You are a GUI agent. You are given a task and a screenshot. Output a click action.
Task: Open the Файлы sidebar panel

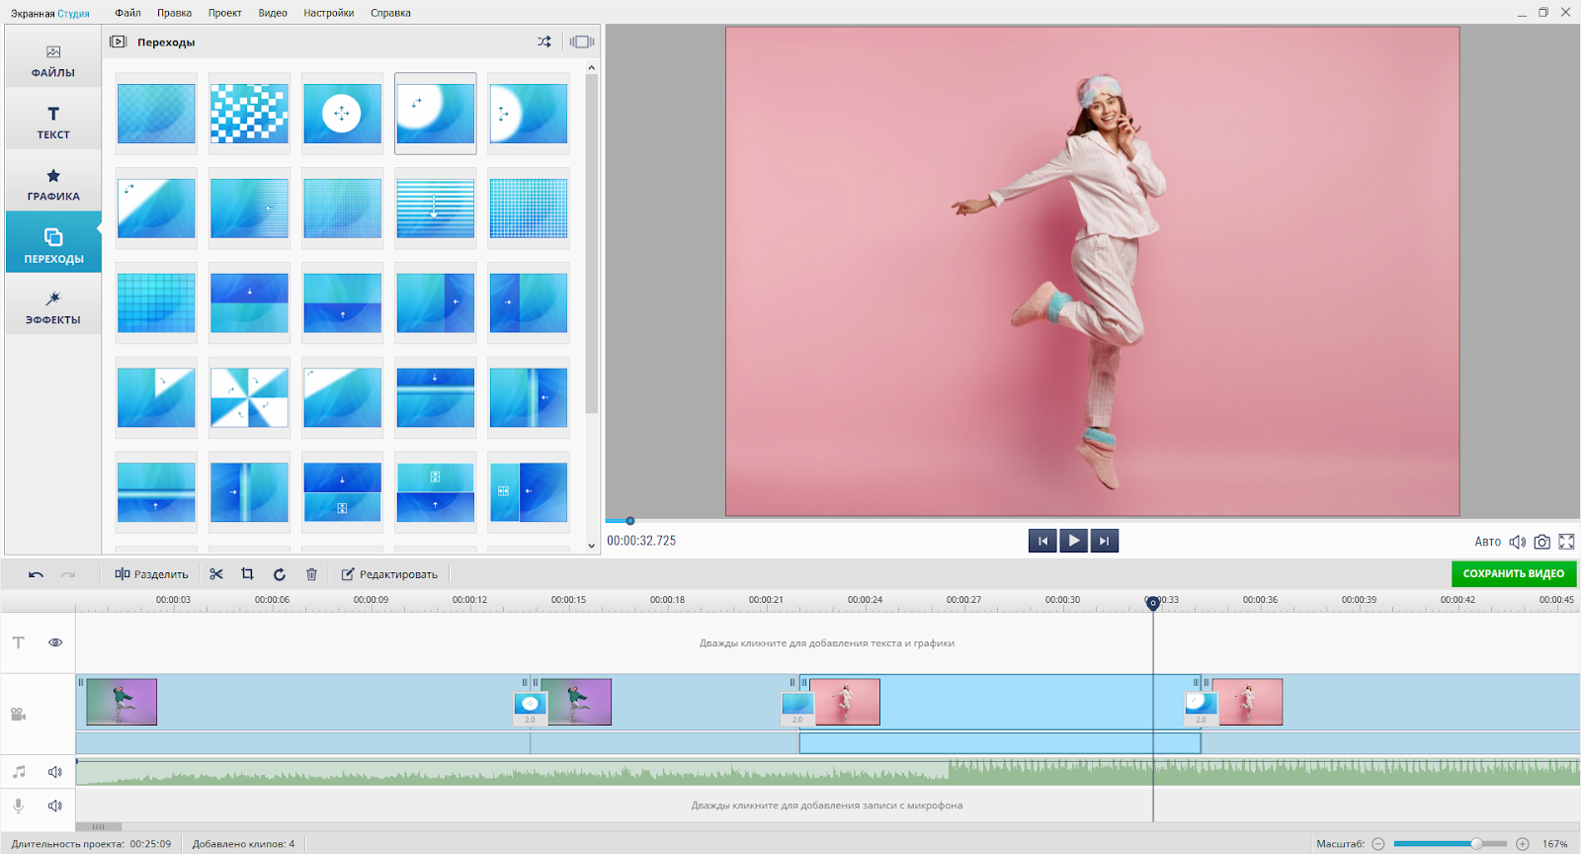click(x=53, y=60)
